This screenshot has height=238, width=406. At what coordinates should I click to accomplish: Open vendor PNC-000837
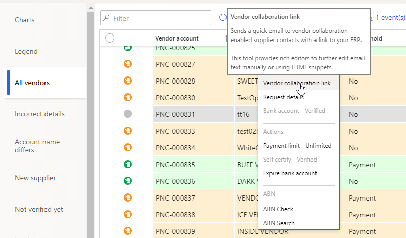(x=175, y=198)
